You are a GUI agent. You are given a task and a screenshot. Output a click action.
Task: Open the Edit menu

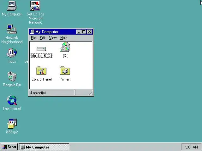[43, 38]
